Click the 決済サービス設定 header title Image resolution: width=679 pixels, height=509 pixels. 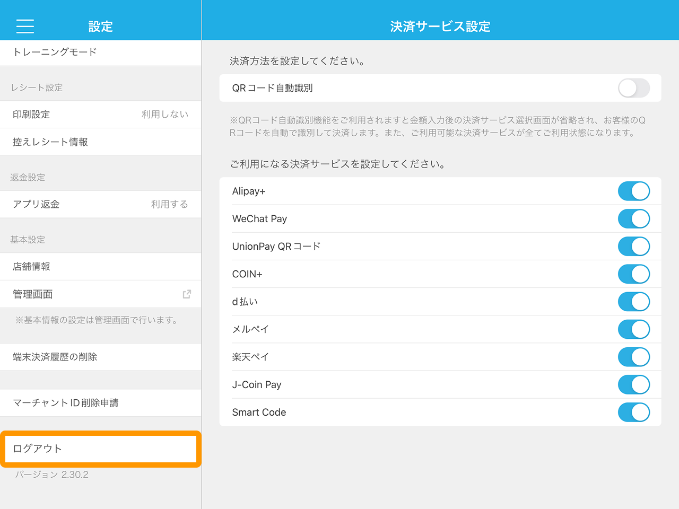[x=440, y=27]
